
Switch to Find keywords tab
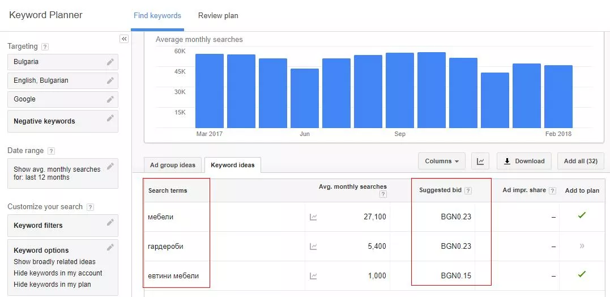(x=157, y=16)
